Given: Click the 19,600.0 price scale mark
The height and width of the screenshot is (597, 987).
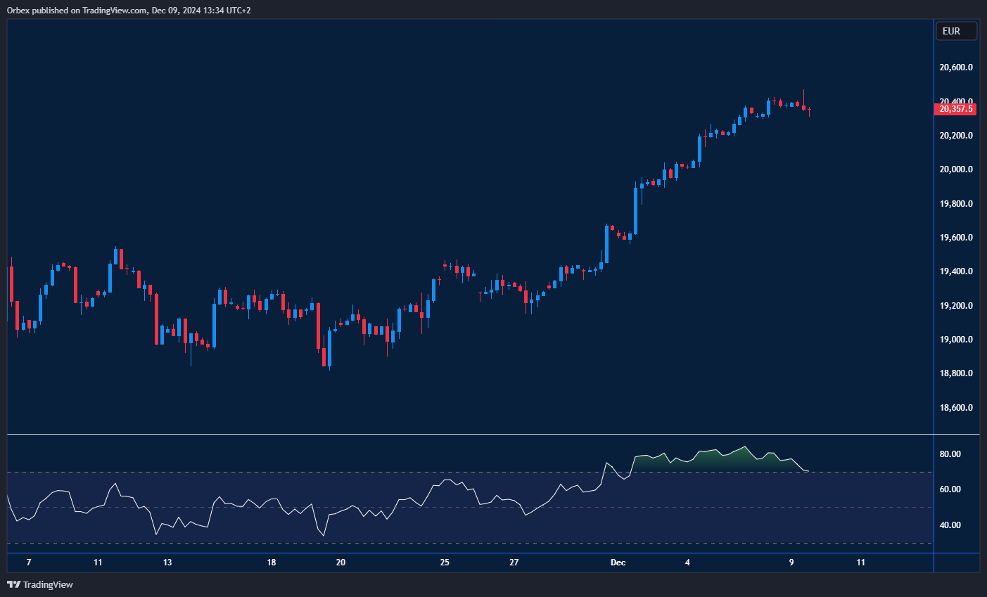Looking at the screenshot, I should click(x=956, y=238).
